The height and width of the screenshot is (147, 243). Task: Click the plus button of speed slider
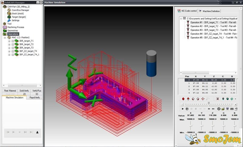point(236,104)
